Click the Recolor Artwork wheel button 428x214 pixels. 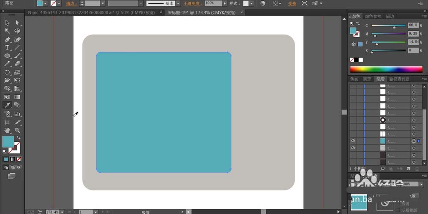tap(263, 3)
